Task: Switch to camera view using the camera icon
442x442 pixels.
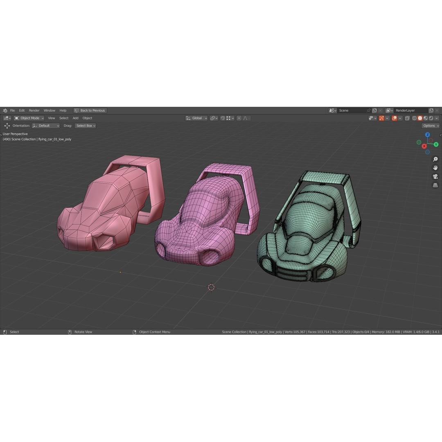Action: [435, 176]
